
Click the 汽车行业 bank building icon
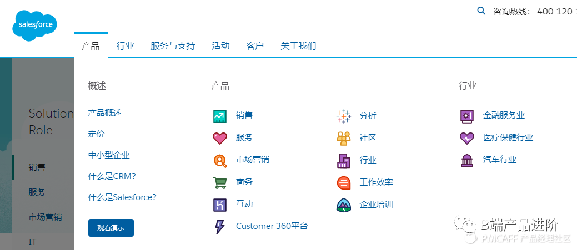[467, 160]
